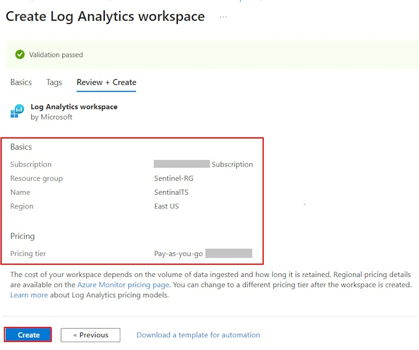This screenshot has width=419, height=350.
Task: Click the blue Create button
Action: (28, 335)
